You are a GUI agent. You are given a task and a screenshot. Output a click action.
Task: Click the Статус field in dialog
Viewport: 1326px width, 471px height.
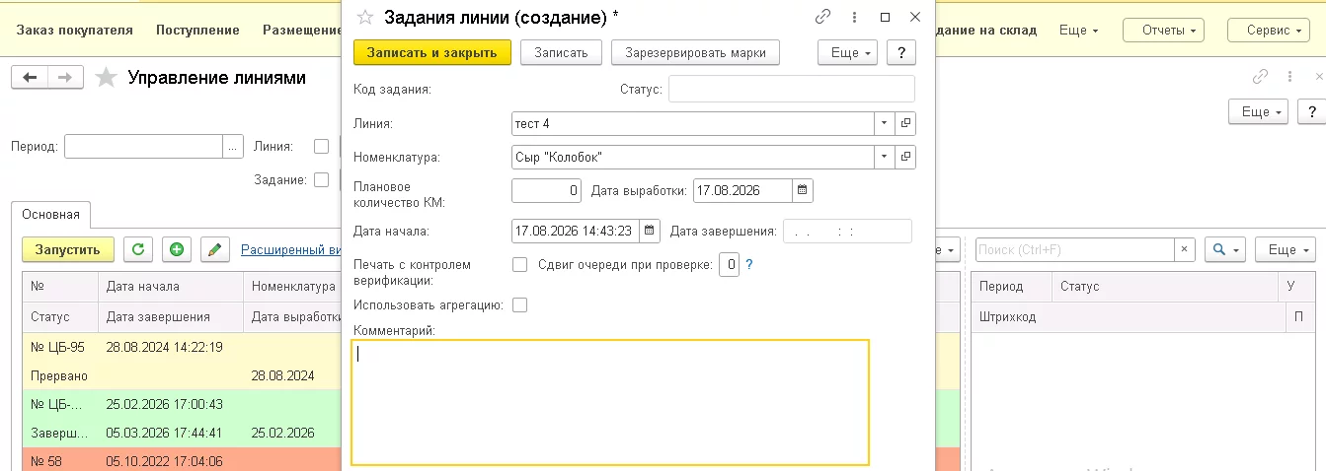tap(792, 90)
